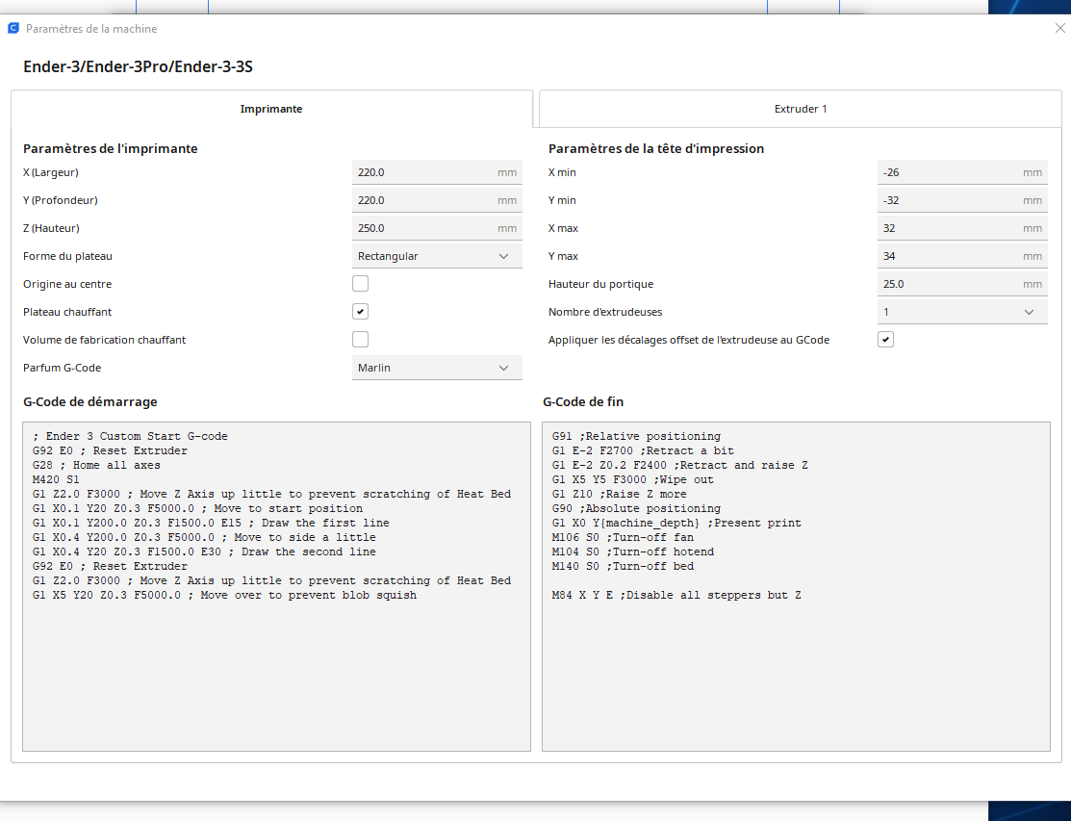Toggle the Origine au centre checkbox
Image resolution: width=1071 pixels, height=821 pixels.
pyautogui.click(x=360, y=284)
